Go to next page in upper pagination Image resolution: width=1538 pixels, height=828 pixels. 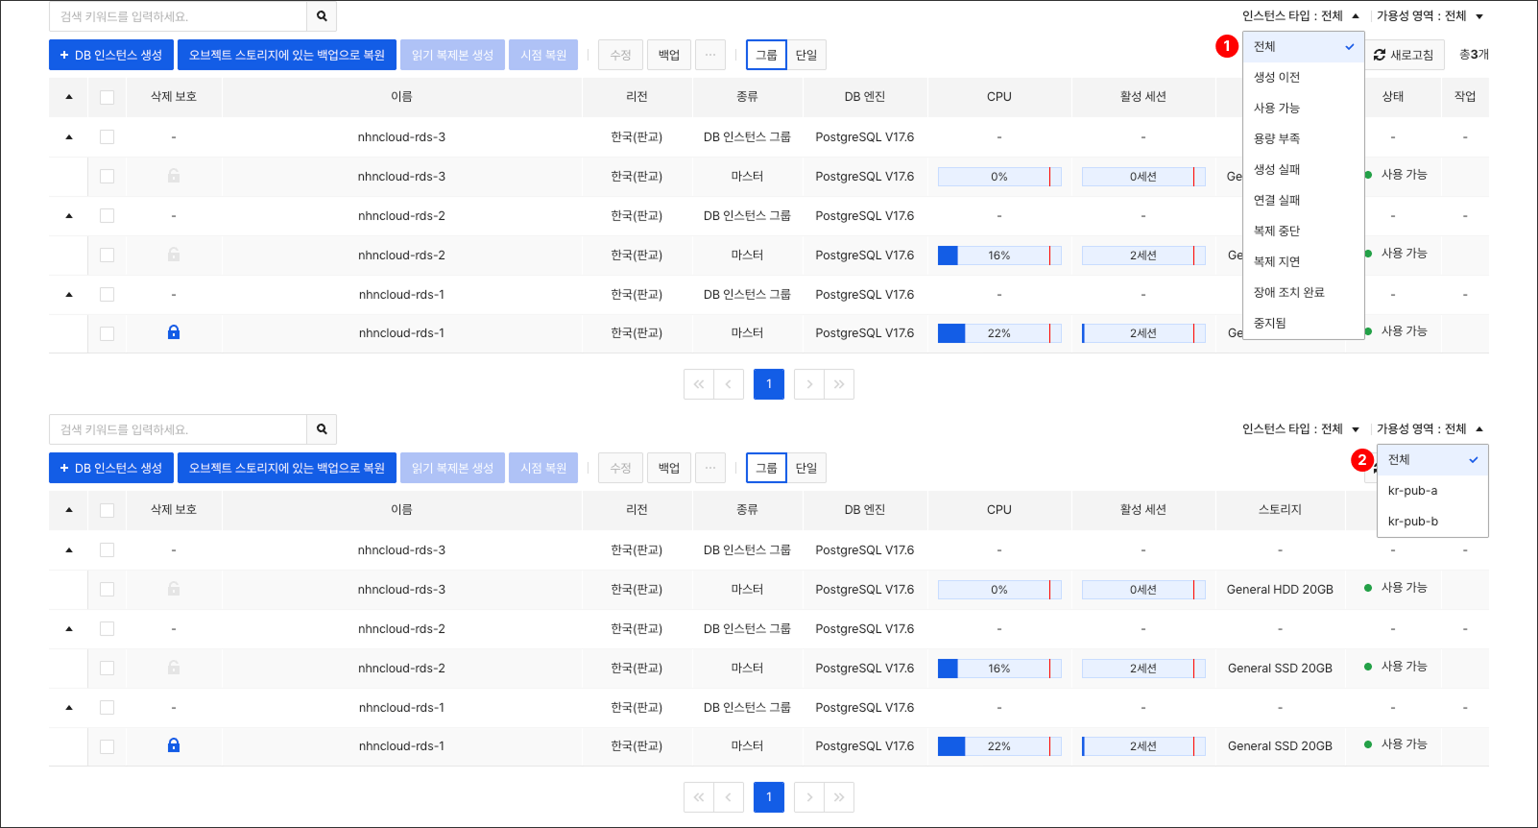(x=809, y=384)
